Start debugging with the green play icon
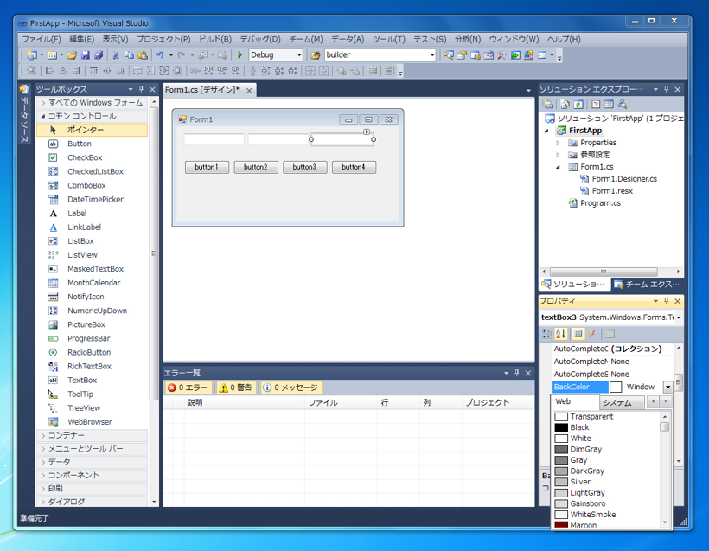709x551 pixels. click(240, 54)
